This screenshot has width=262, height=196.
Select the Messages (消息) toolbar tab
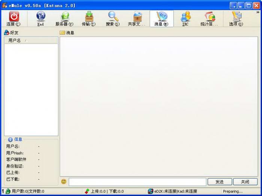[161, 17]
